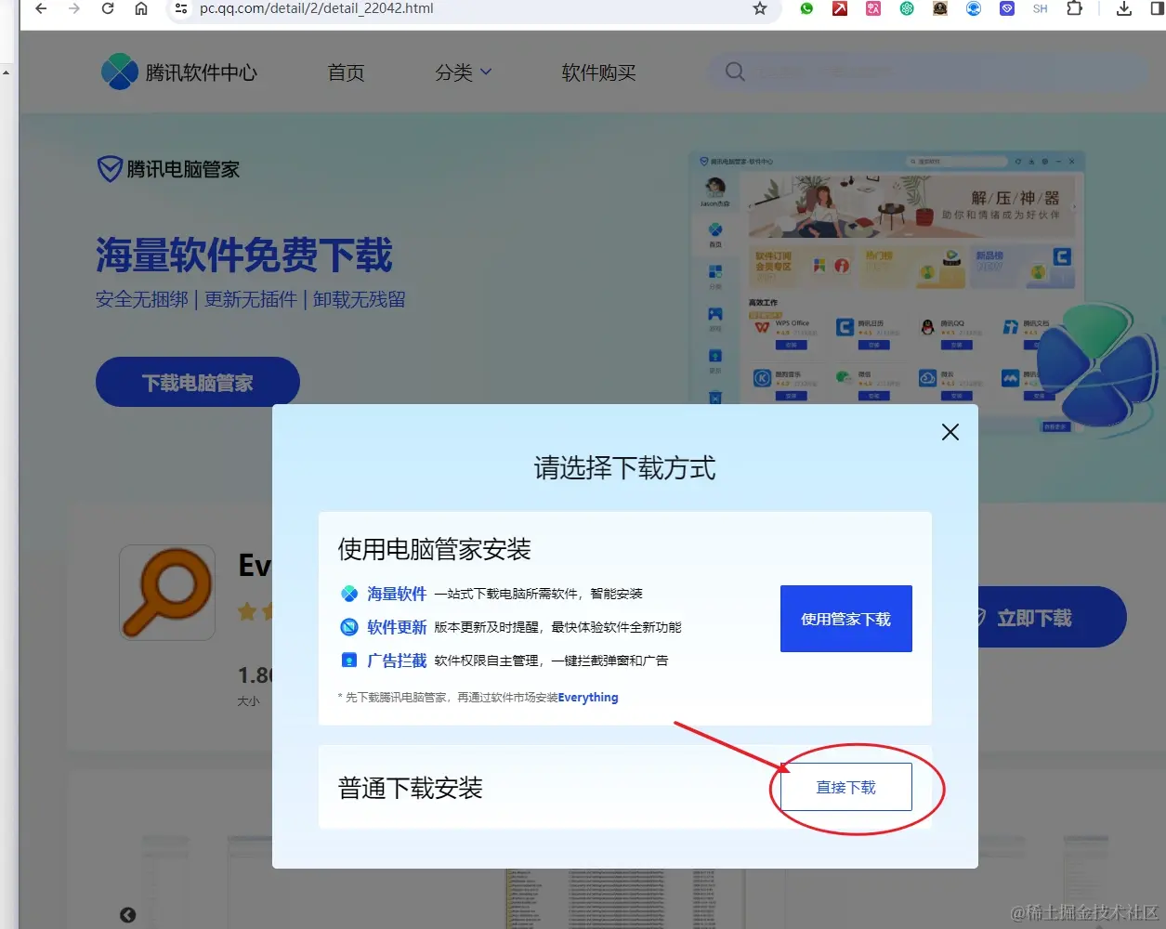Open the browser home page icon
1166x929 pixels.
[x=141, y=8]
